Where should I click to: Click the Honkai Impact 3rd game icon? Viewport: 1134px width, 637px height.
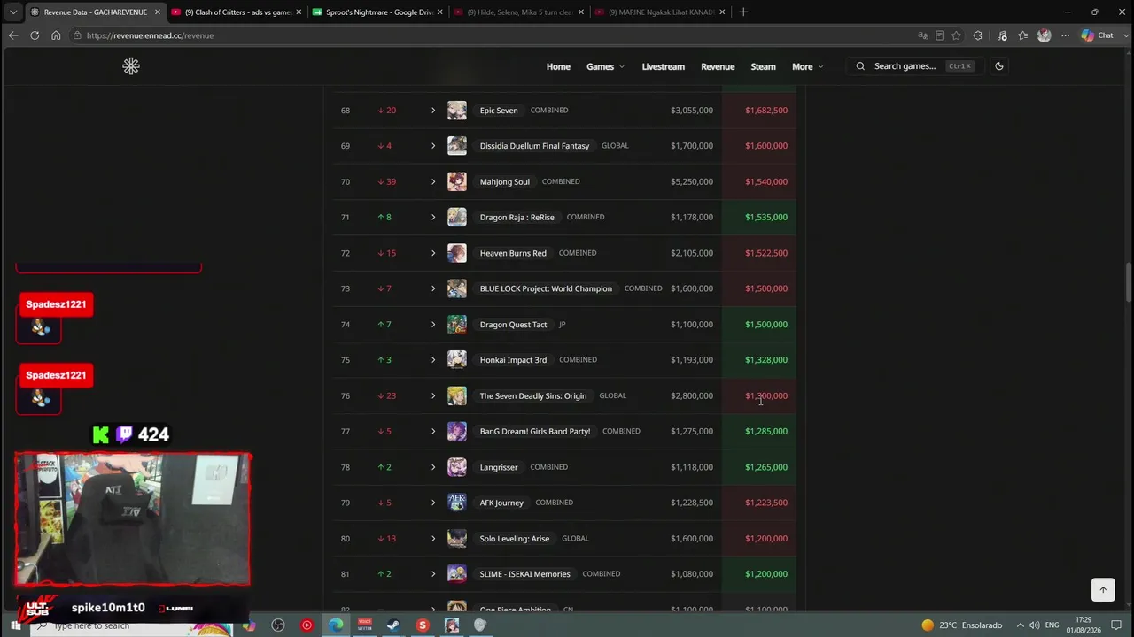click(457, 360)
